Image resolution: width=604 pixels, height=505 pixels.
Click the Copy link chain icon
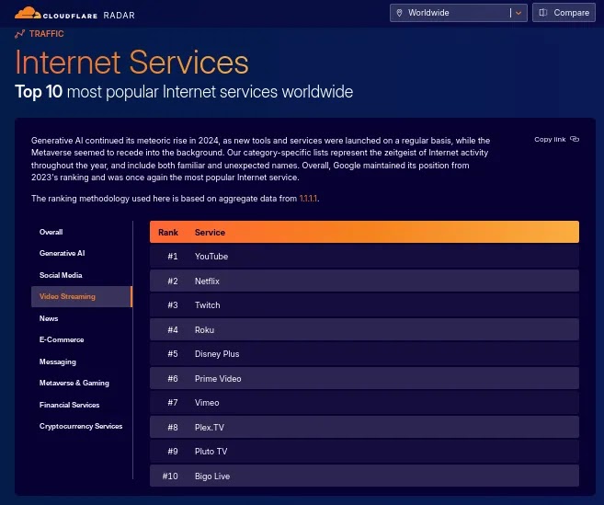click(575, 139)
